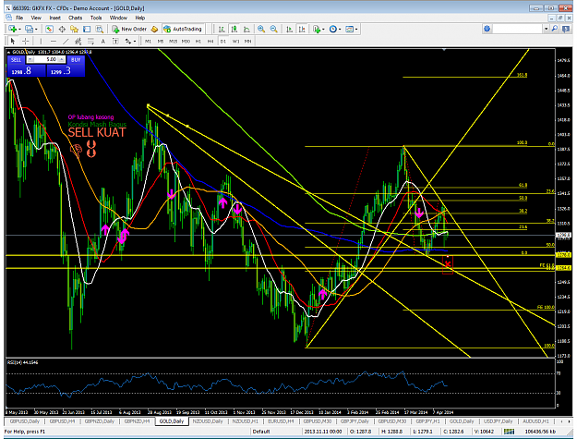Select the Equidistant Channel tool
577x439 pixels.
78,42
